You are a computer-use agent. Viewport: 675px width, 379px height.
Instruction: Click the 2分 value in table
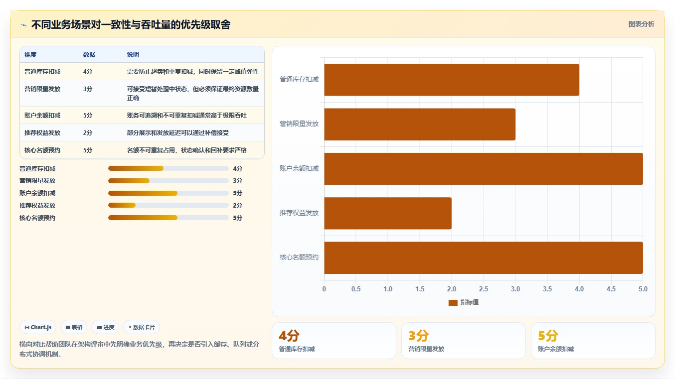click(x=88, y=133)
